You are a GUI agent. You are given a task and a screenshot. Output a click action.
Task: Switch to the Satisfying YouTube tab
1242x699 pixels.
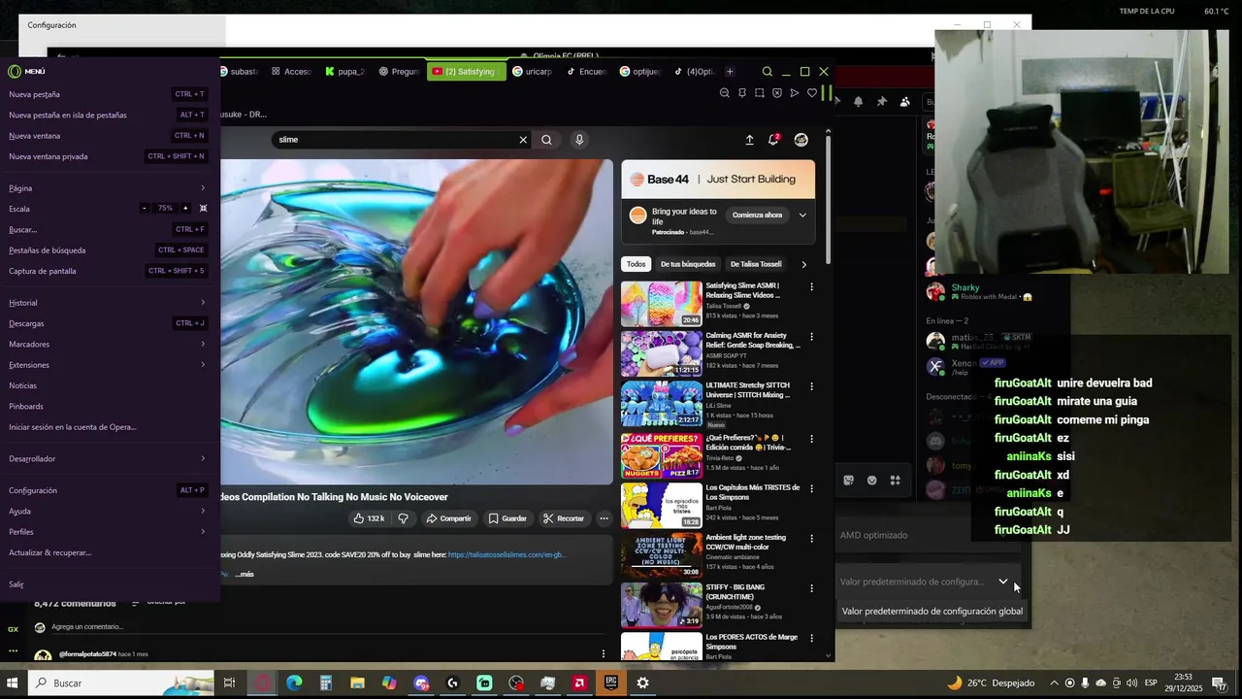[466, 72]
